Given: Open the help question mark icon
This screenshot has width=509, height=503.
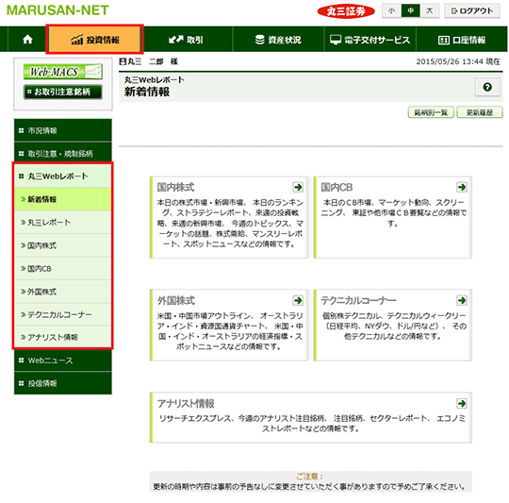Looking at the screenshot, I should 487,87.
